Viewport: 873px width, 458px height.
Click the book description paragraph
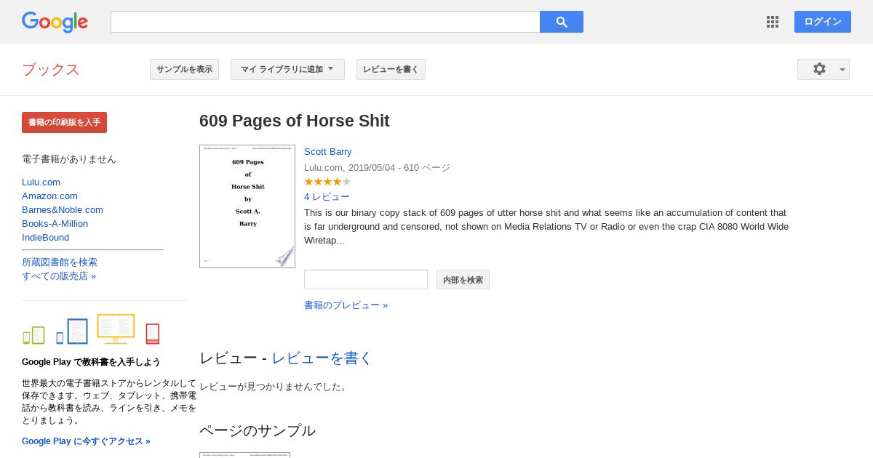[x=546, y=226]
